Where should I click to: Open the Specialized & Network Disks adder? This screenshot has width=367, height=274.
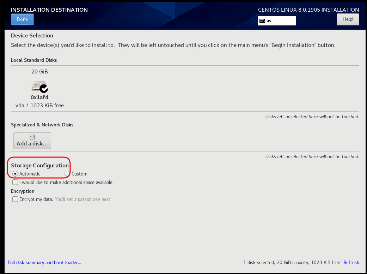click(32, 141)
